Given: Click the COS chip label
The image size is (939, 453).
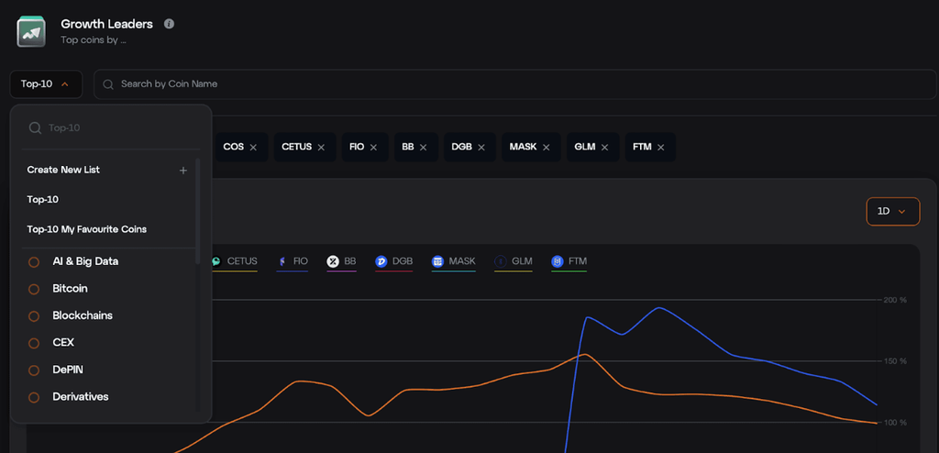Looking at the screenshot, I should click(x=234, y=147).
